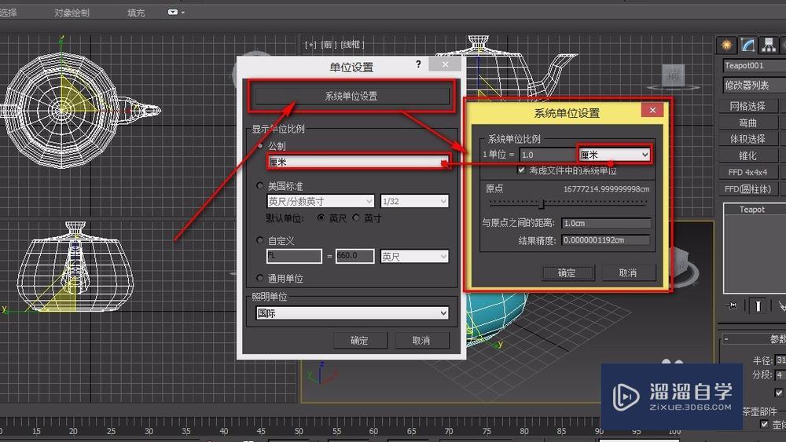
Task: Collapse the 参数 rollout
Action: (754, 339)
